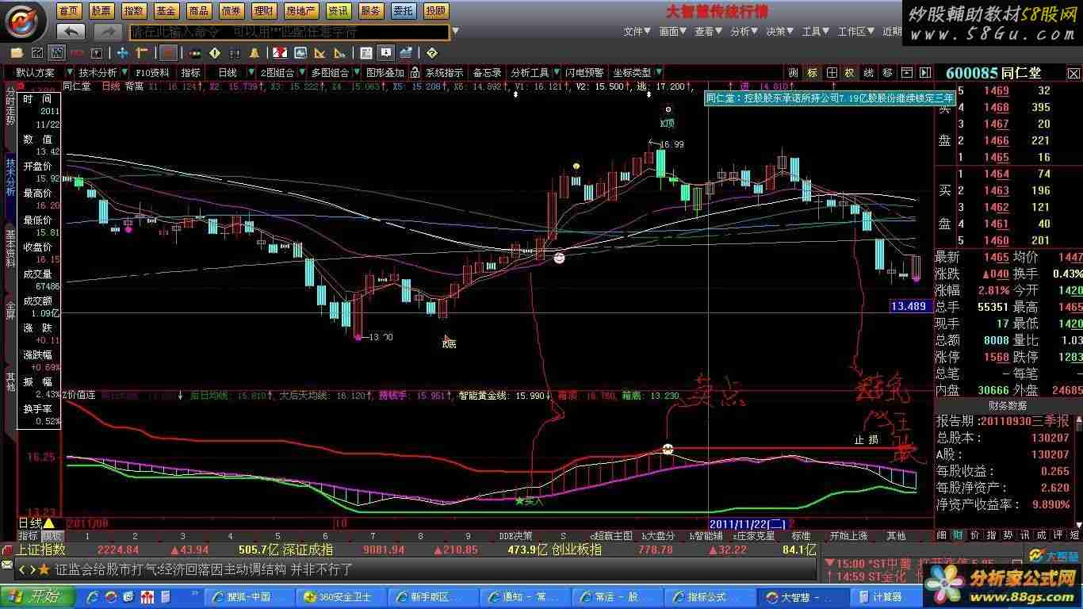Click the yellow diamond question help icon
This screenshot has height=609, width=1083.
(x=432, y=53)
